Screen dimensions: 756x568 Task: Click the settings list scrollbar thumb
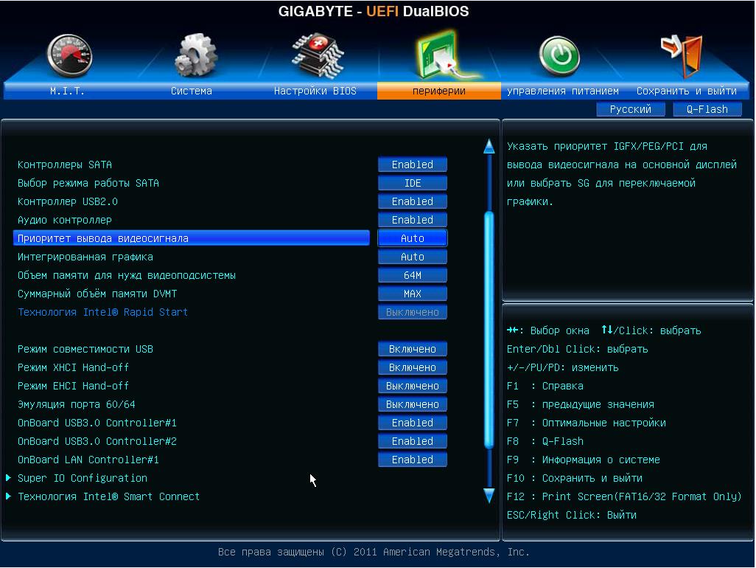click(x=489, y=330)
